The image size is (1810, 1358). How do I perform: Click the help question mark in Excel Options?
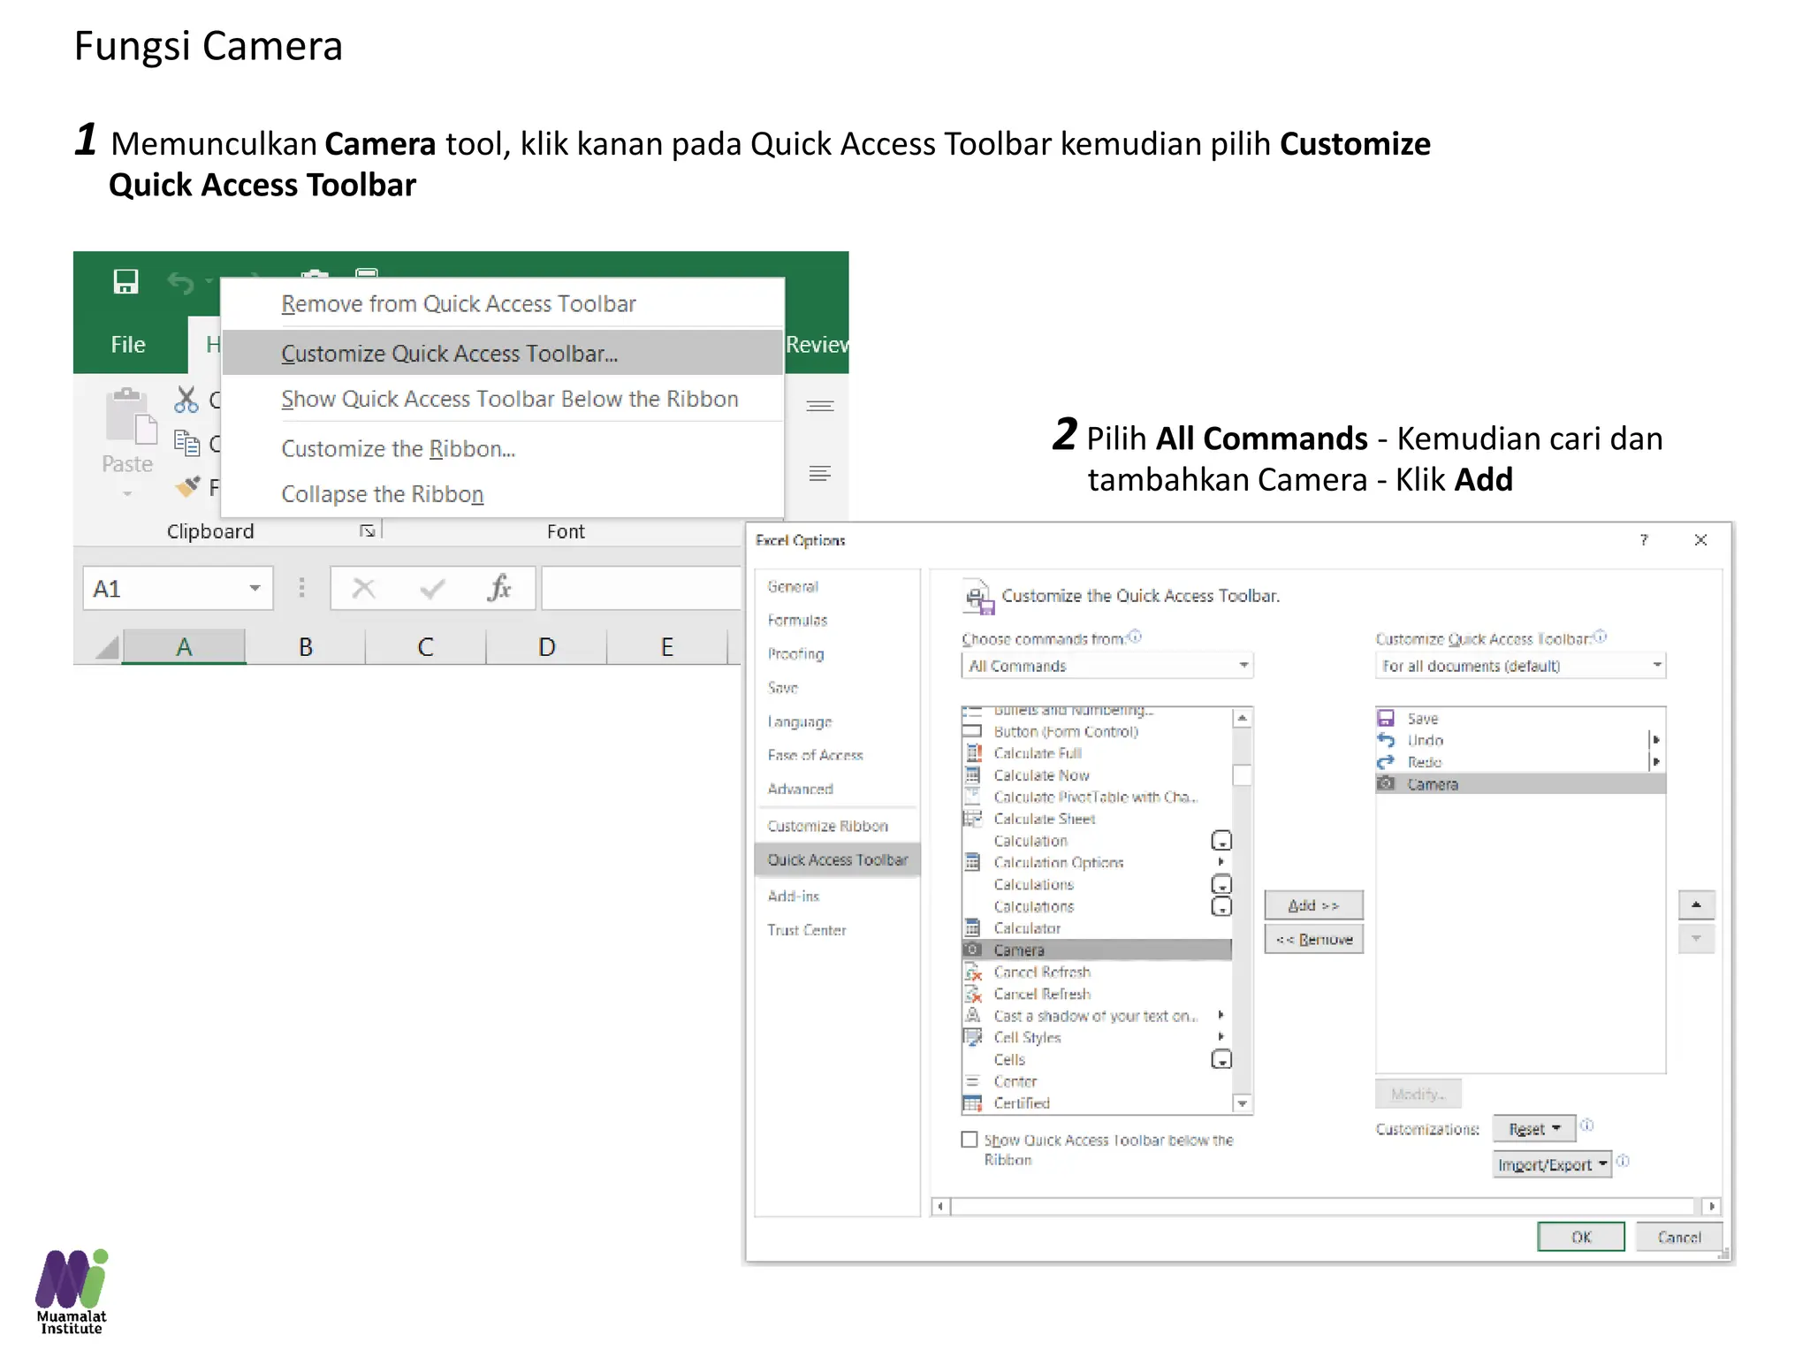point(1644,540)
